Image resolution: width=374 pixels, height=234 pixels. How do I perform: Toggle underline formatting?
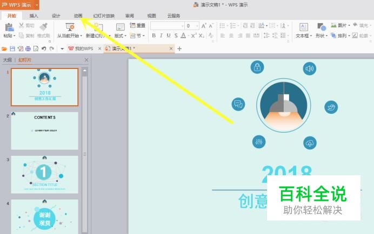point(169,36)
